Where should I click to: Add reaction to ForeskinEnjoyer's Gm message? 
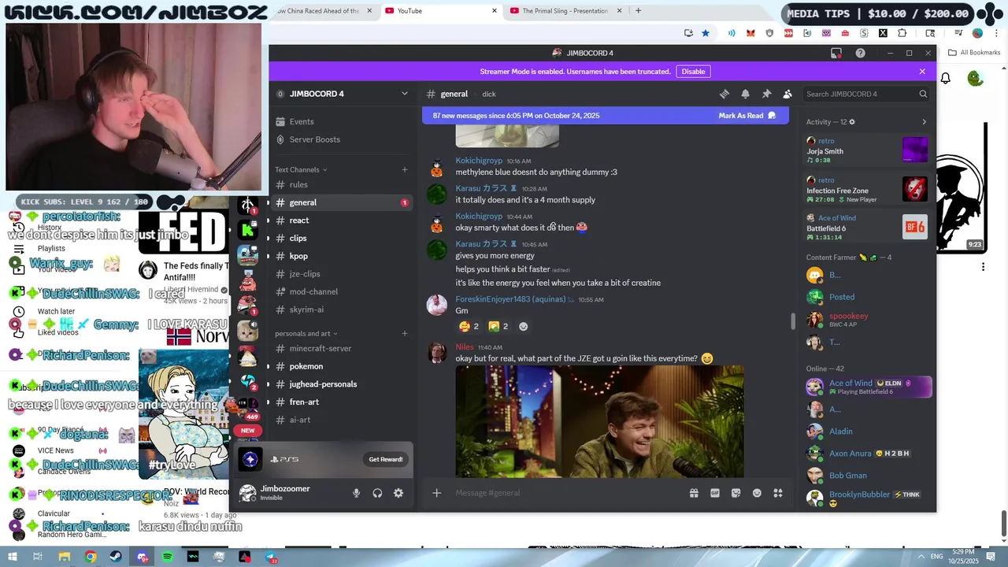pyautogui.click(x=523, y=326)
